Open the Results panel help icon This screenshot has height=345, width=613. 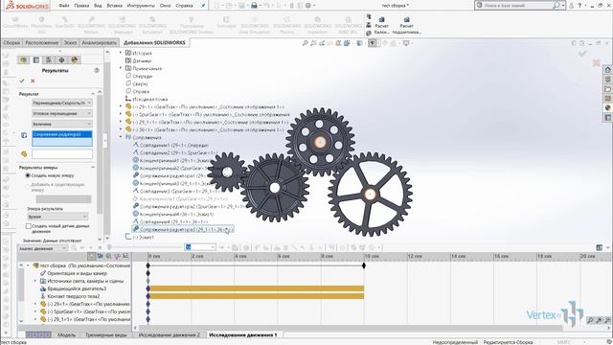tap(97, 70)
